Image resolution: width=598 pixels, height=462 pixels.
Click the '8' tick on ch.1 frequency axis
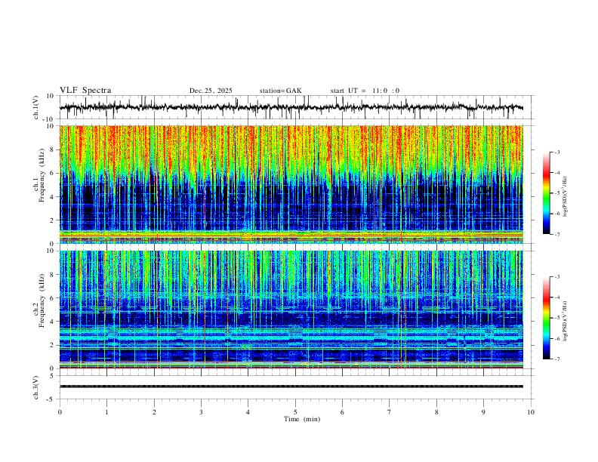tap(52, 149)
